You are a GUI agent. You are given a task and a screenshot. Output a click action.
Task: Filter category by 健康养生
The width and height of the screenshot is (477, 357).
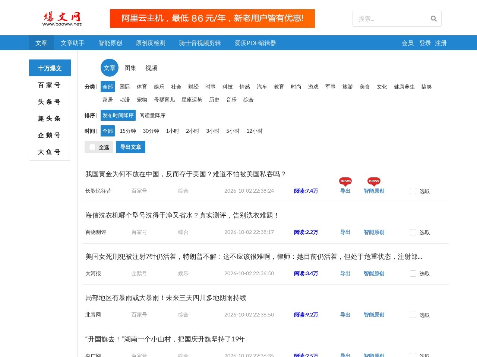[x=404, y=87]
